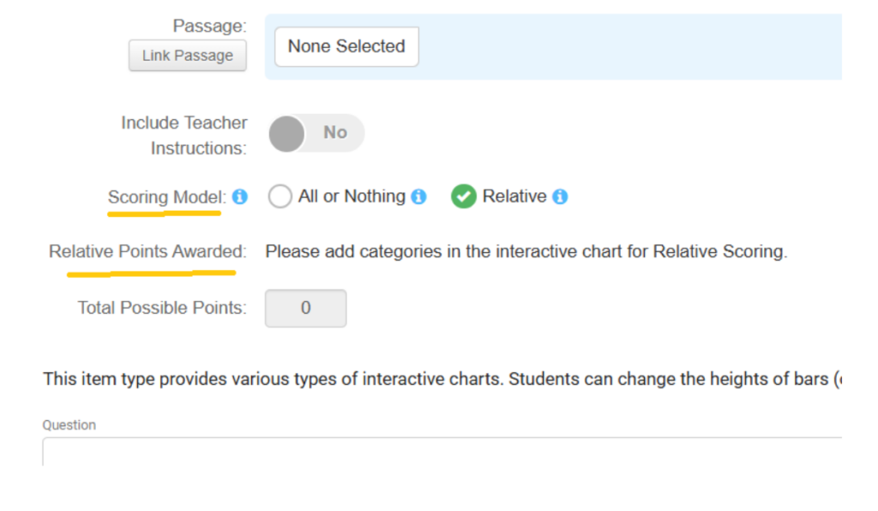Click the None Selected passage box

coord(346,47)
